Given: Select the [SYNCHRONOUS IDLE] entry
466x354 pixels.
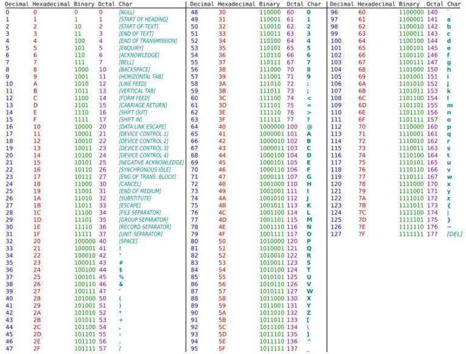Looking at the screenshot, I should click(146, 170).
